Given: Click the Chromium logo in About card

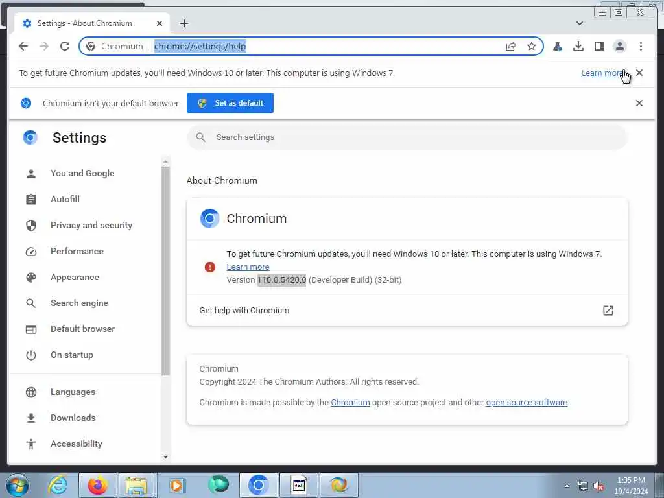Looking at the screenshot, I should [209, 219].
